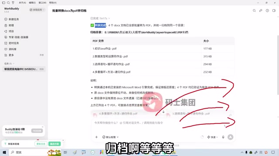Add an attachment with the plus icon
The width and height of the screenshot is (279, 156).
click(x=96, y=137)
